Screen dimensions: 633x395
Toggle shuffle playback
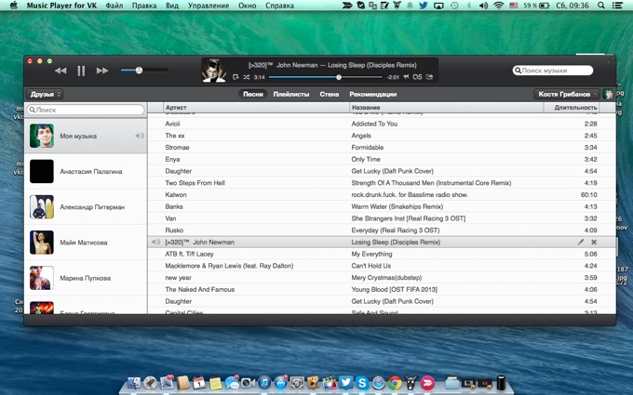click(247, 77)
